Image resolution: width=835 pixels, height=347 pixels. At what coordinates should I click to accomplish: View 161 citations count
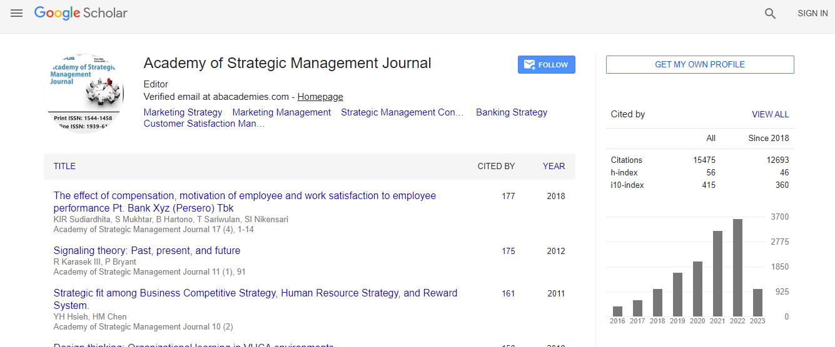[x=509, y=293]
